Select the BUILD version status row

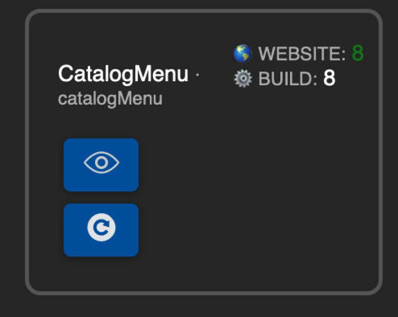pyautogui.click(x=284, y=79)
